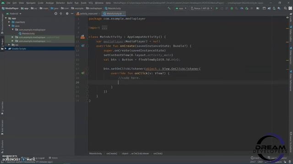The width and height of the screenshot is (293, 164).
Task: Open the Gradle tool window on right edge
Action: click(x=291, y=18)
